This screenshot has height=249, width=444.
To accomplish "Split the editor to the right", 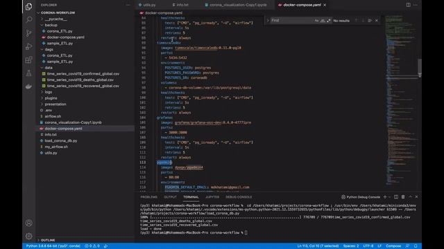I will [408, 5].
